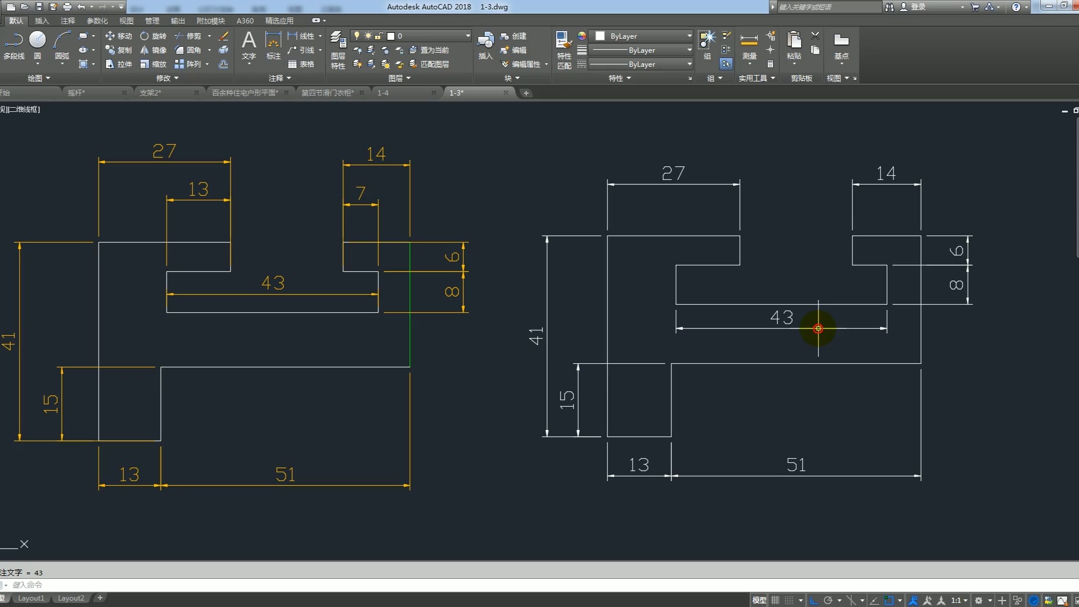Activate the Move (移动) tool

pos(118,36)
